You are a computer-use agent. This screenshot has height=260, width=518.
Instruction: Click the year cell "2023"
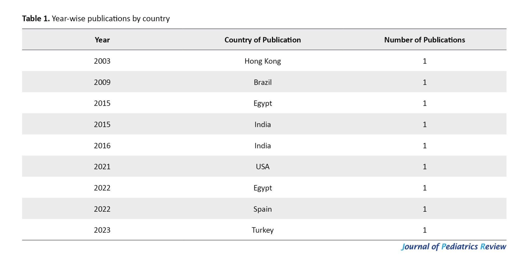102,230
